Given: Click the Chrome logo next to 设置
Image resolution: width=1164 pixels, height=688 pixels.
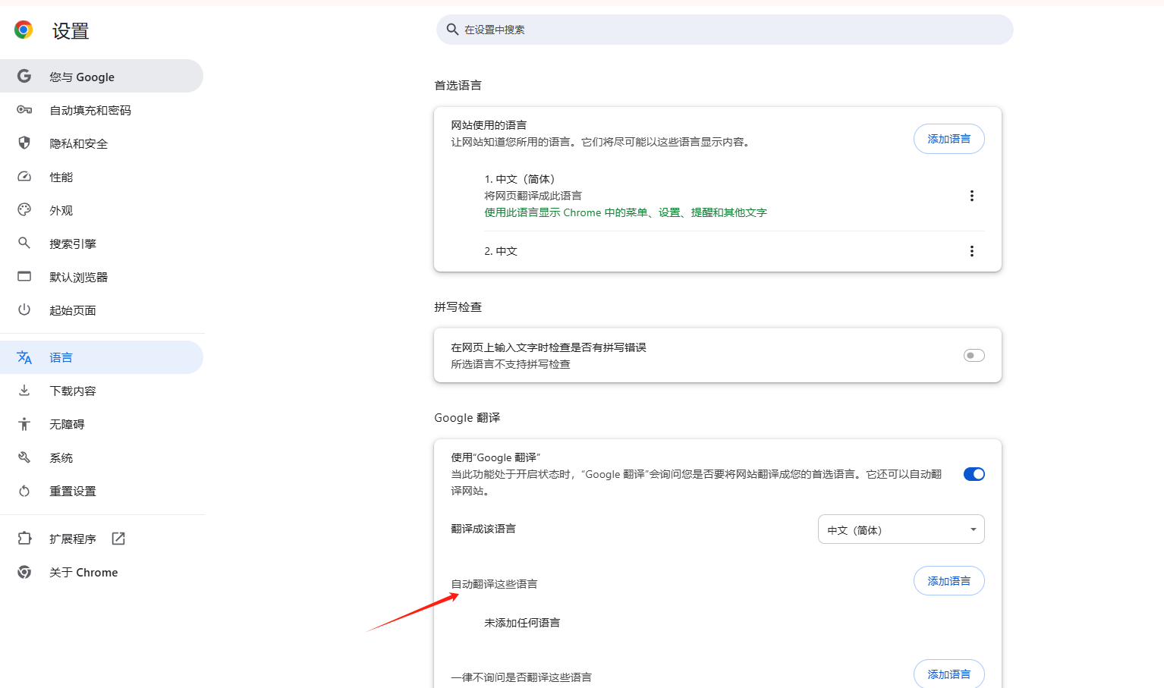Looking at the screenshot, I should (24, 30).
